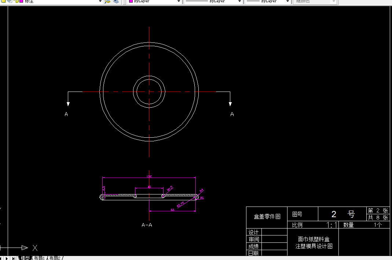Select the 模型 tab

point(26,257)
